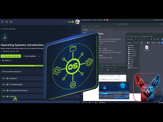Viewport: 163px width, 122px height.
Task: Select Pictures in Places sidebar
Action: [x=131, y=60]
